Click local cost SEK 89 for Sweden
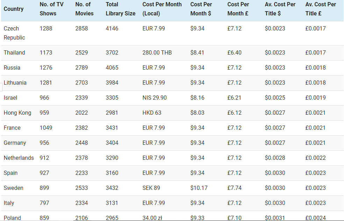Image resolution: width=344 pixels, height=221 pixels. [x=151, y=188]
